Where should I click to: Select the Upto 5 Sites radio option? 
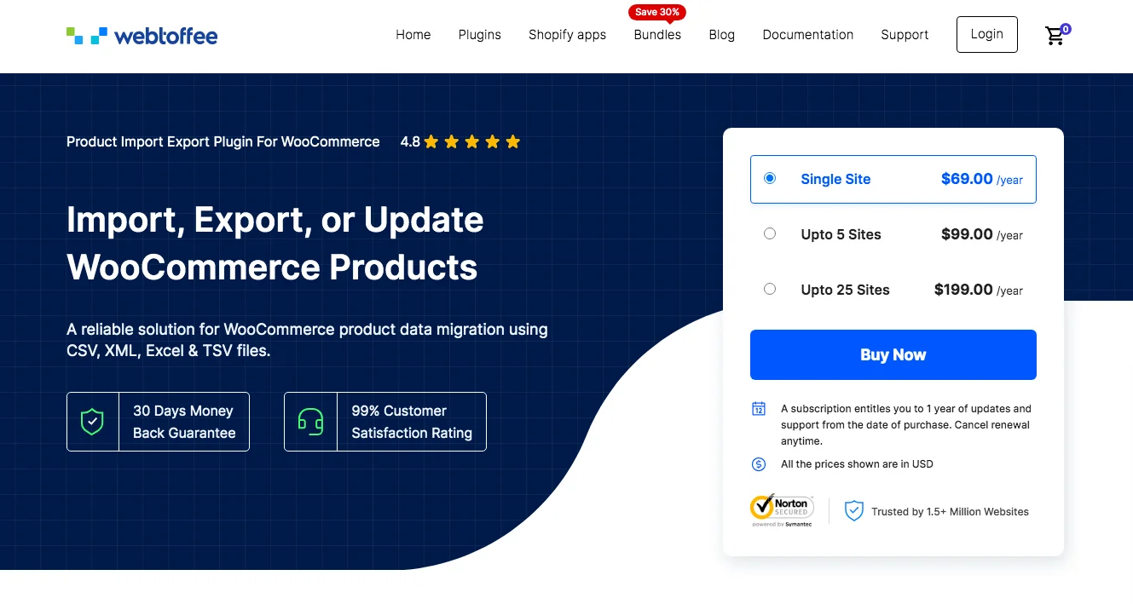point(770,233)
